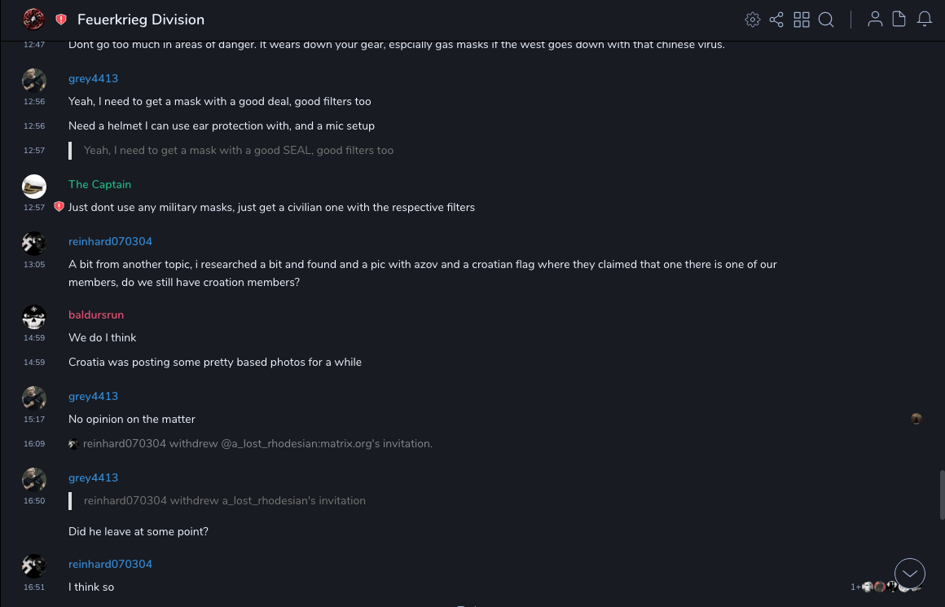This screenshot has height=607, width=945.
Task: Click The Captain's avatar picture
Action: [x=34, y=187]
